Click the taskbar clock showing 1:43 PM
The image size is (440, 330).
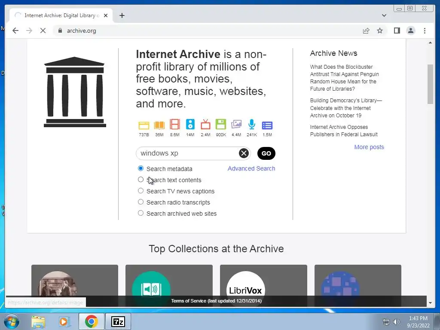pyautogui.click(x=418, y=321)
